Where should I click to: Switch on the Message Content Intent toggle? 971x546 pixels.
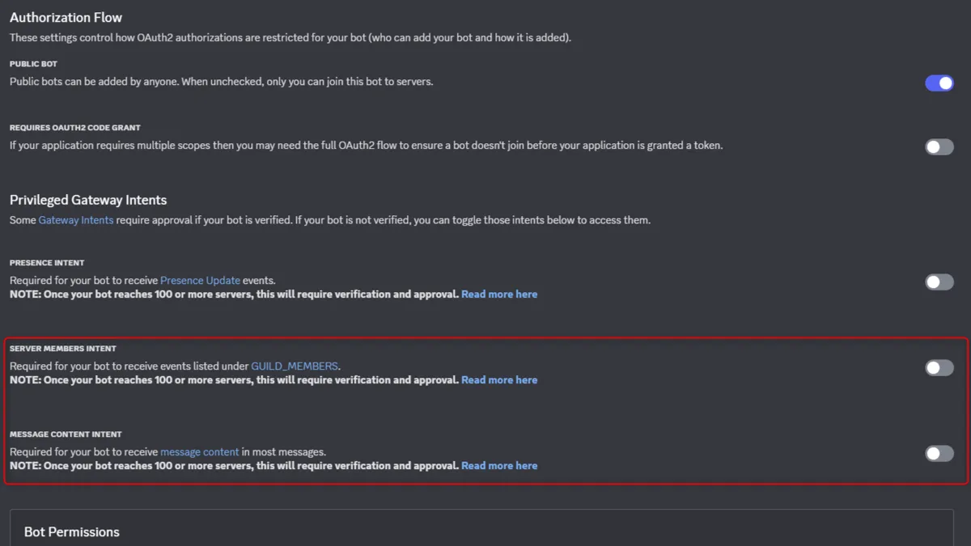[x=939, y=454]
